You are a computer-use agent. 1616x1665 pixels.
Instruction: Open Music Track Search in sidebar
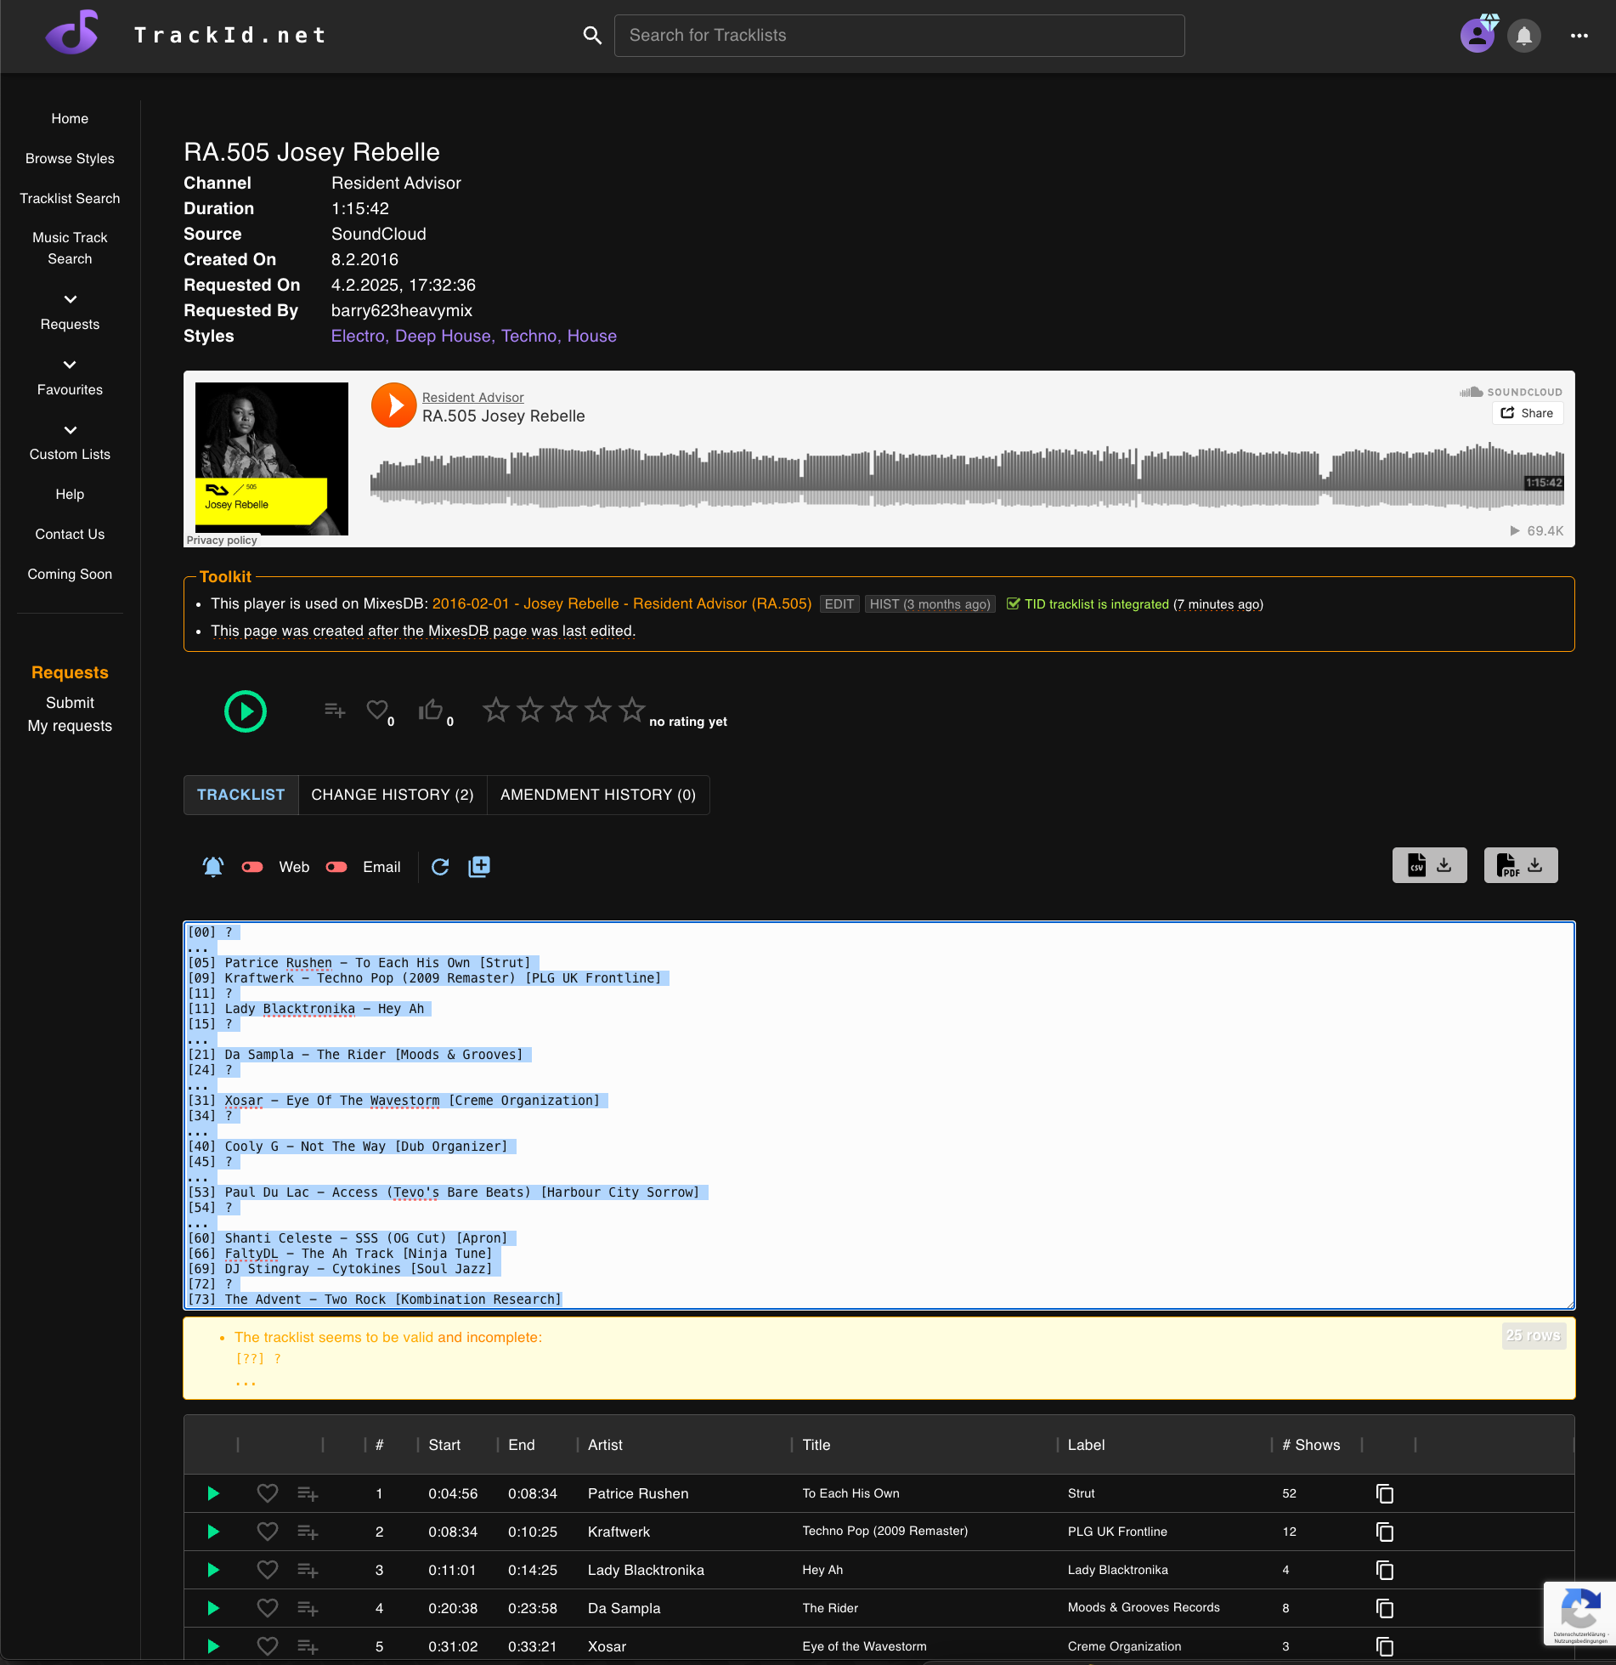pyautogui.click(x=70, y=248)
